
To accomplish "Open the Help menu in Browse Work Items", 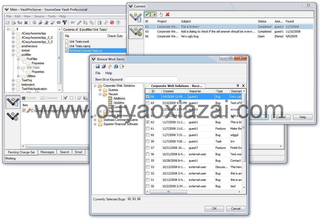I will click(x=109, y=73).
